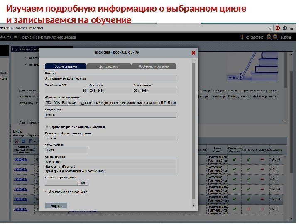Screen dimensions: 299x224
Task: Click the 'Специальность' field in the dialog
Action: pos(110,115)
